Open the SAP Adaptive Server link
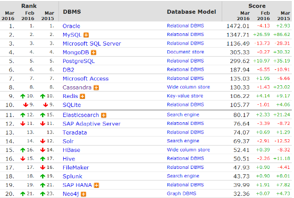This screenshot has width=294, height=198. click(x=91, y=124)
